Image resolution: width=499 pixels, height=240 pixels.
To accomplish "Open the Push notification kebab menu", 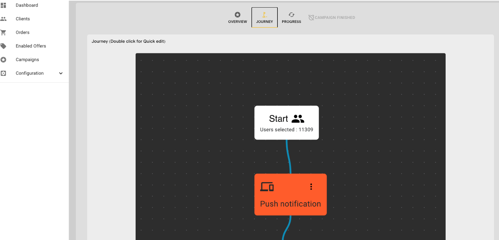I will 311,186.
